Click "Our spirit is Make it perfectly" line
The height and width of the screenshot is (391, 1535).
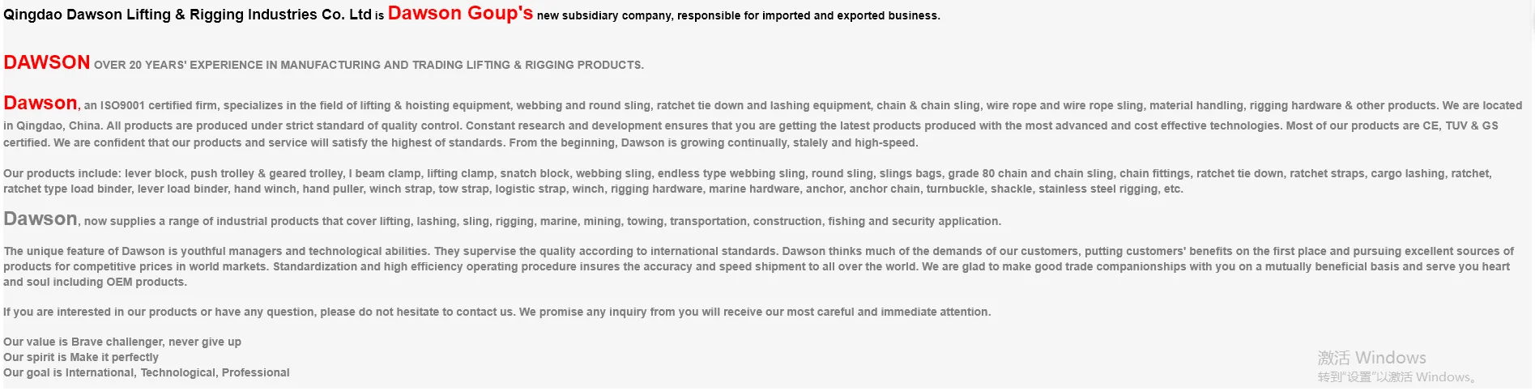click(81, 358)
